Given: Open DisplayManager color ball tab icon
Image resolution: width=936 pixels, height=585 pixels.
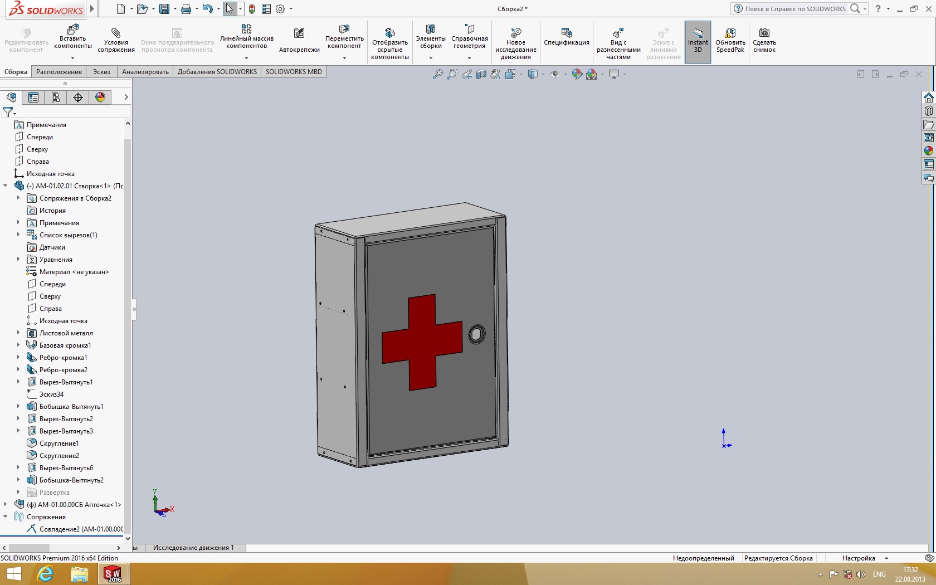Looking at the screenshot, I should click(x=100, y=97).
